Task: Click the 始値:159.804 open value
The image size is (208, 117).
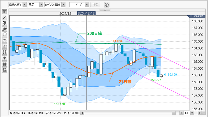Action: click(17, 113)
